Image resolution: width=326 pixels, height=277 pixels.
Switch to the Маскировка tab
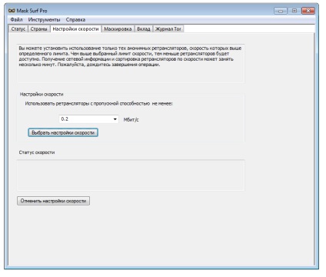pyautogui.click(x=118, y=29)
